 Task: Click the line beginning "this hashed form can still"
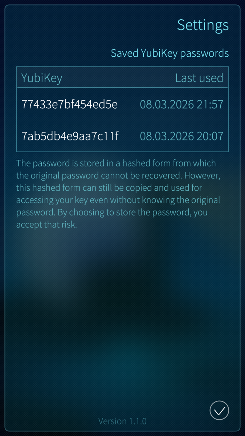coord(109,188)
